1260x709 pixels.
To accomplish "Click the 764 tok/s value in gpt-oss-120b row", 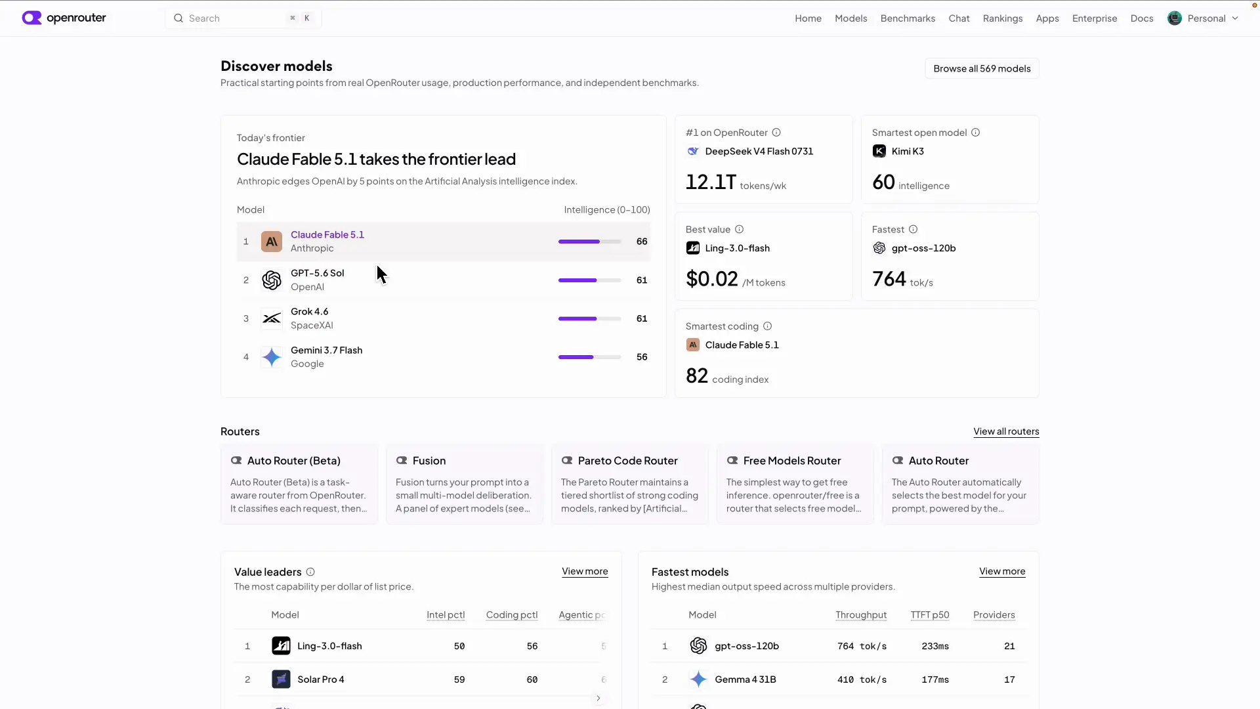I will click(862, 646).
